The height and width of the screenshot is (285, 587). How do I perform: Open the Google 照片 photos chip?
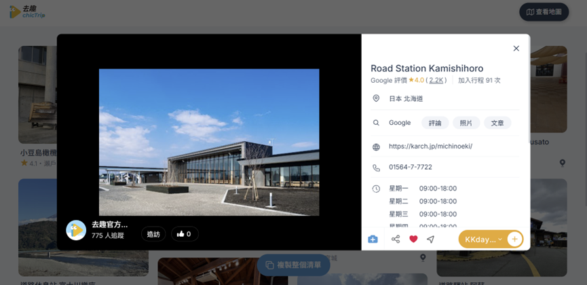pos(466,123)
